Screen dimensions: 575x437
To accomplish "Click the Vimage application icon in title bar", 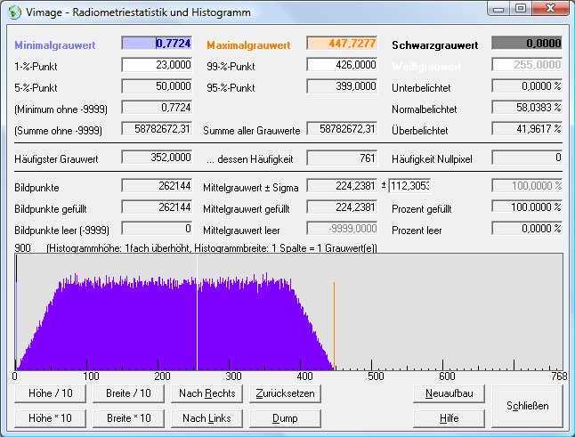I will (x=15, y=13).
